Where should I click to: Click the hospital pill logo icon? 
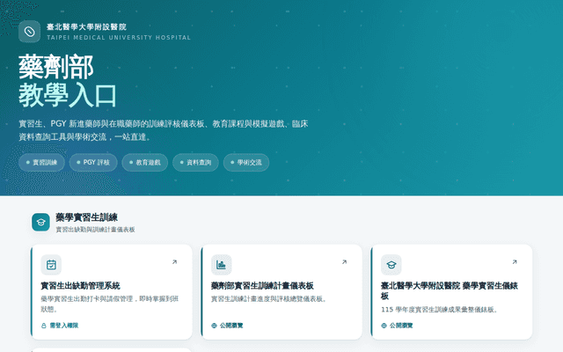coord(29,32)
